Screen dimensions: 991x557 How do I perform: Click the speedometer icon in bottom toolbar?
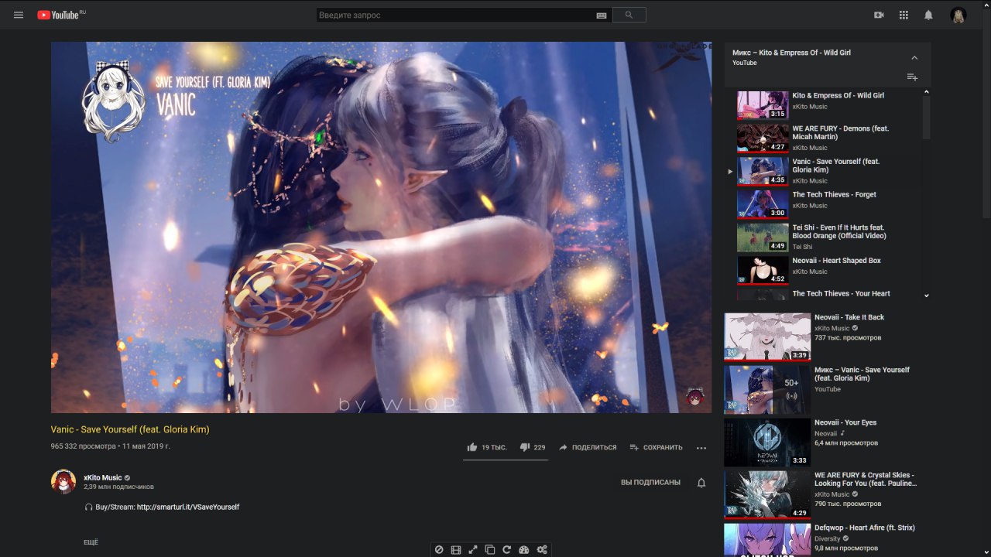pyautogui.click(x=524, y=550)
